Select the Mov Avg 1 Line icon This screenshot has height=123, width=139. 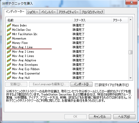click(9, 47)
